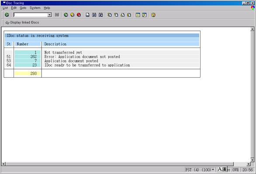The height and width of the screenshot is (174, 256).
Task: Click the Print icon in toolbar
Action: click(87, 15)
